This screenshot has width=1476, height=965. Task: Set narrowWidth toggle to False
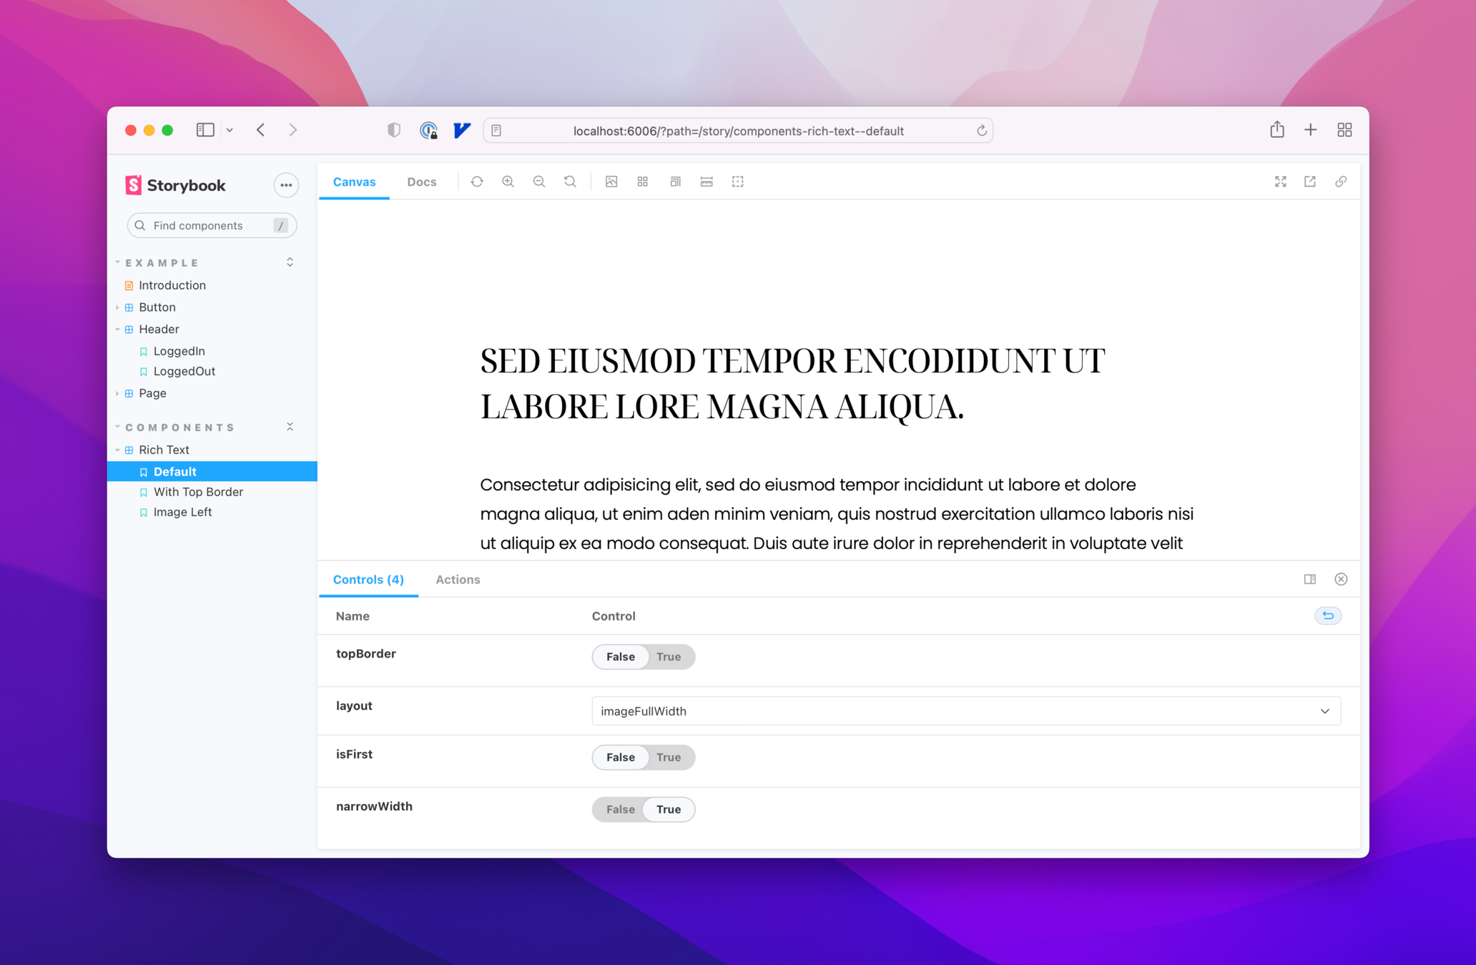point(620,810)
